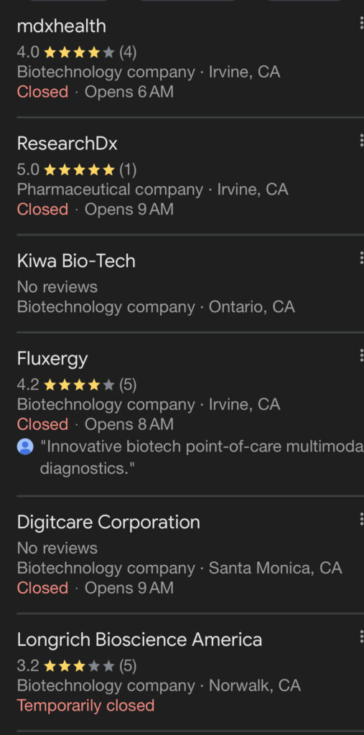Click the Fluxergy review snippet about diagnostics

click(x=202, y=457)
